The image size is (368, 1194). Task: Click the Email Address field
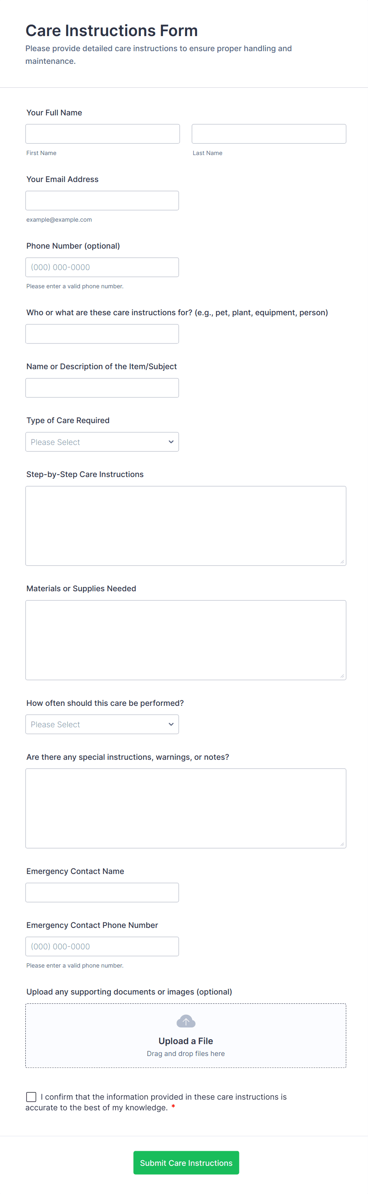[x=102, y=200]
